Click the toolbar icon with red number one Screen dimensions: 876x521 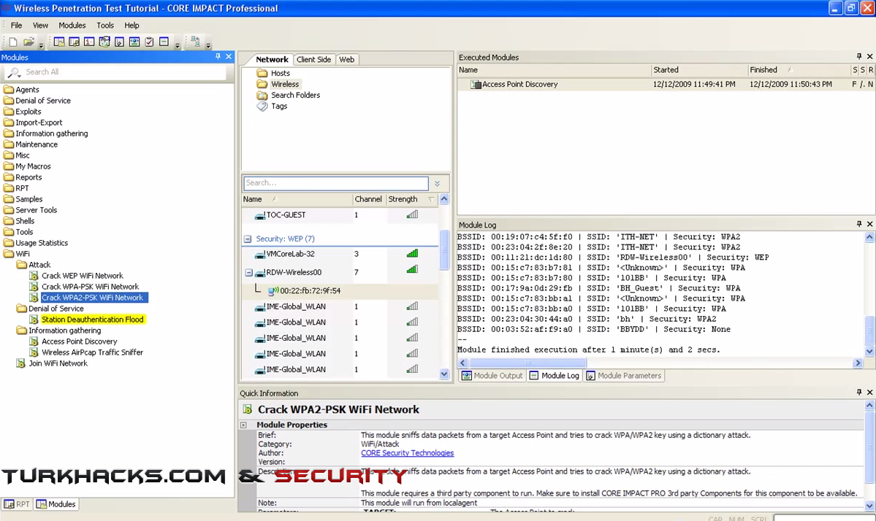[x=89, y=42]
